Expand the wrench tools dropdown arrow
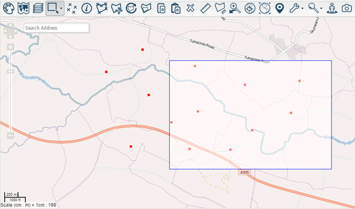This screenshot has height=209, width=355. pos(303,8)
